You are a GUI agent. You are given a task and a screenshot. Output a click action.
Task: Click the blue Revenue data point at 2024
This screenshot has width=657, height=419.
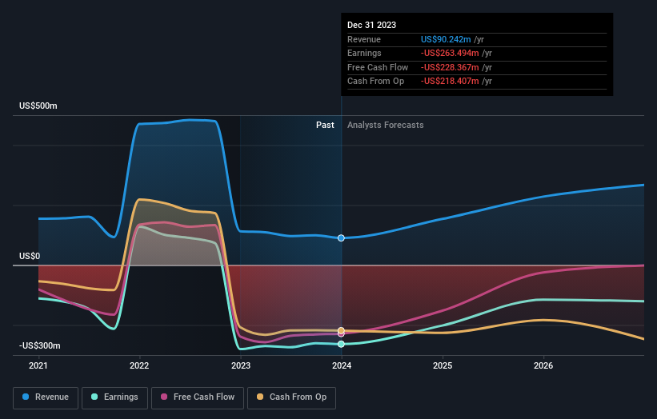coord(341,237)
